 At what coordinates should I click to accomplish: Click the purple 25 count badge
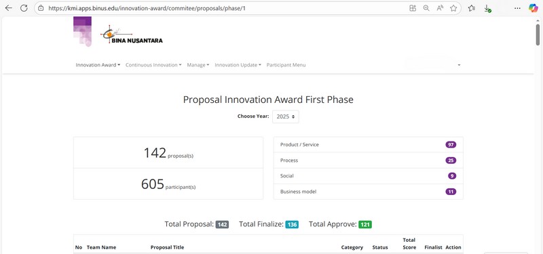coord(451,161)
